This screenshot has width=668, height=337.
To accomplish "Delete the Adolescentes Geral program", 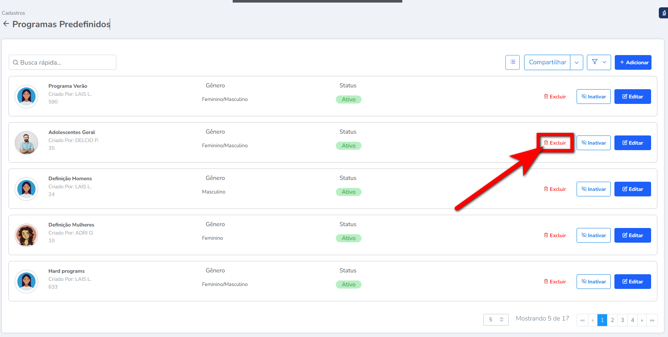I will click(555, 143).
